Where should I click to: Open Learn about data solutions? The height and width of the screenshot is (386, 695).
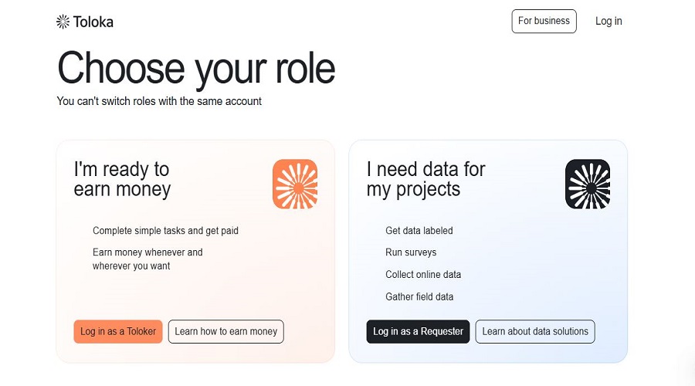535,331
